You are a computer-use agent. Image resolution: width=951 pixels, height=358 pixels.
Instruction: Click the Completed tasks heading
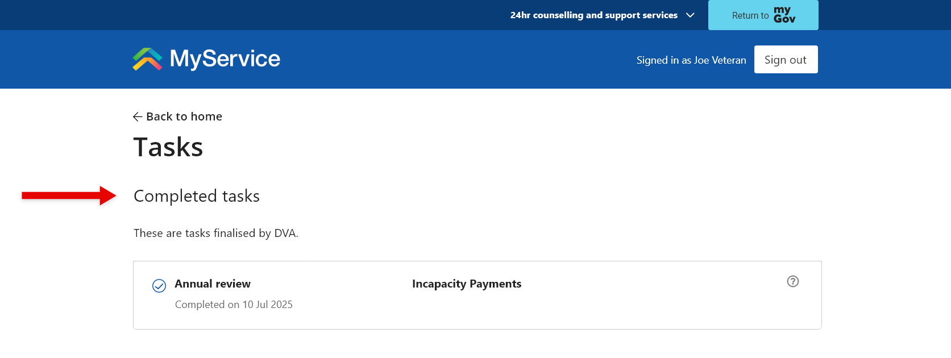197,196
